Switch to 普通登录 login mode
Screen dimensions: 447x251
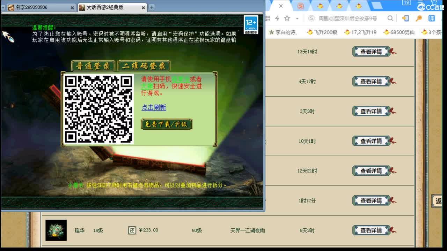(93, 66)
